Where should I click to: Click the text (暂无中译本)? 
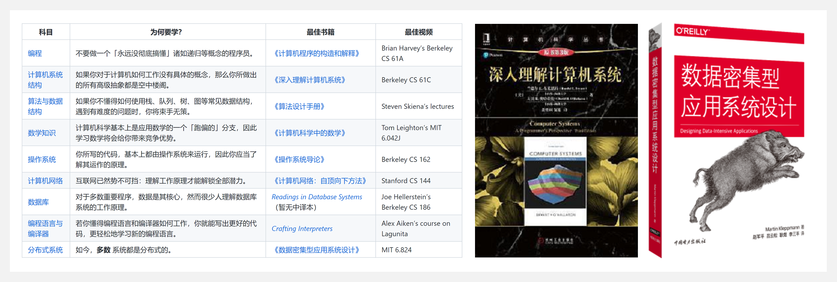pyautogui.click(x=296, y=207)
